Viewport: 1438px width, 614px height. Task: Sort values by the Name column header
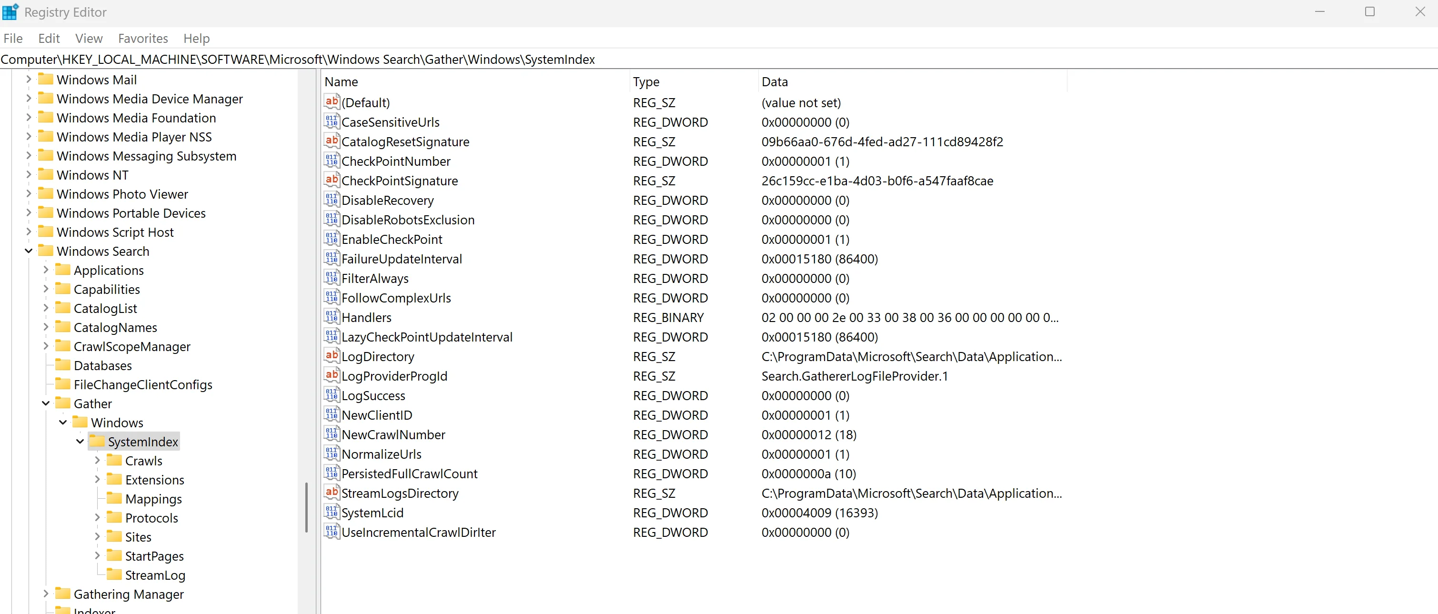pyautogui.click(x=476, y=81)
